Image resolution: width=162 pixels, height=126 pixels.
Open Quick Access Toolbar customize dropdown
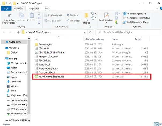(x=18, y=3)
